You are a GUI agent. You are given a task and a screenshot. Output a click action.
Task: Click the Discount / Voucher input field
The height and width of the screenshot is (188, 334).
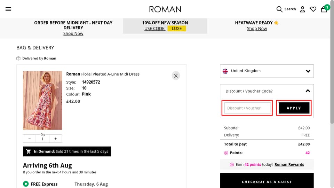(x=247, y=108)
